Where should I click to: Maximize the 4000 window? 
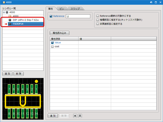pos(156,2)
